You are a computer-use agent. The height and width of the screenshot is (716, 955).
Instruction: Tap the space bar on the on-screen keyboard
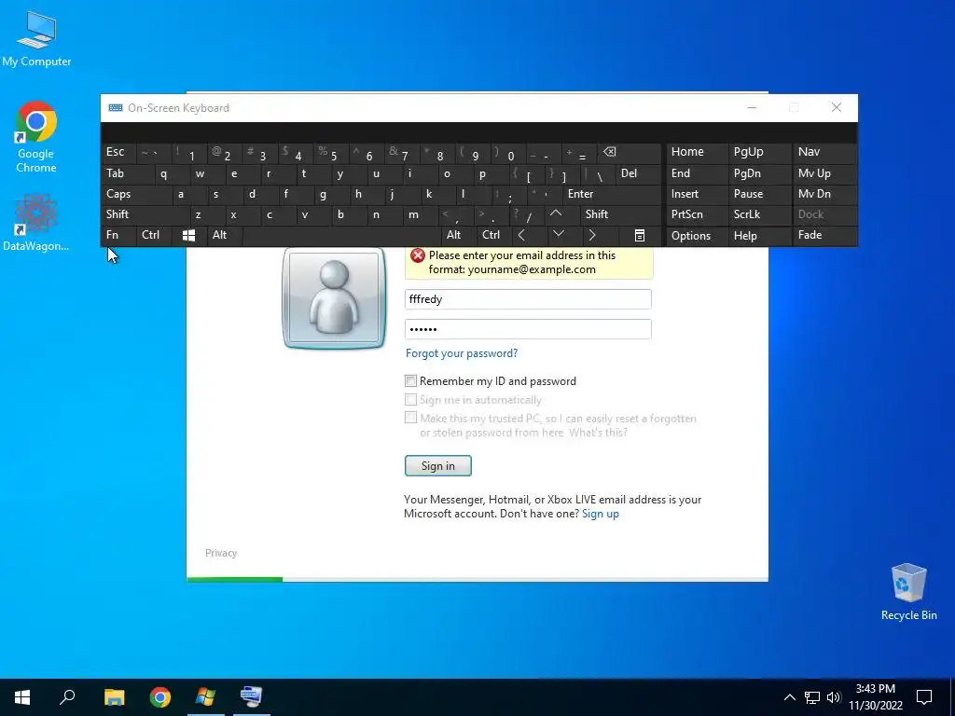click(342, 235)
